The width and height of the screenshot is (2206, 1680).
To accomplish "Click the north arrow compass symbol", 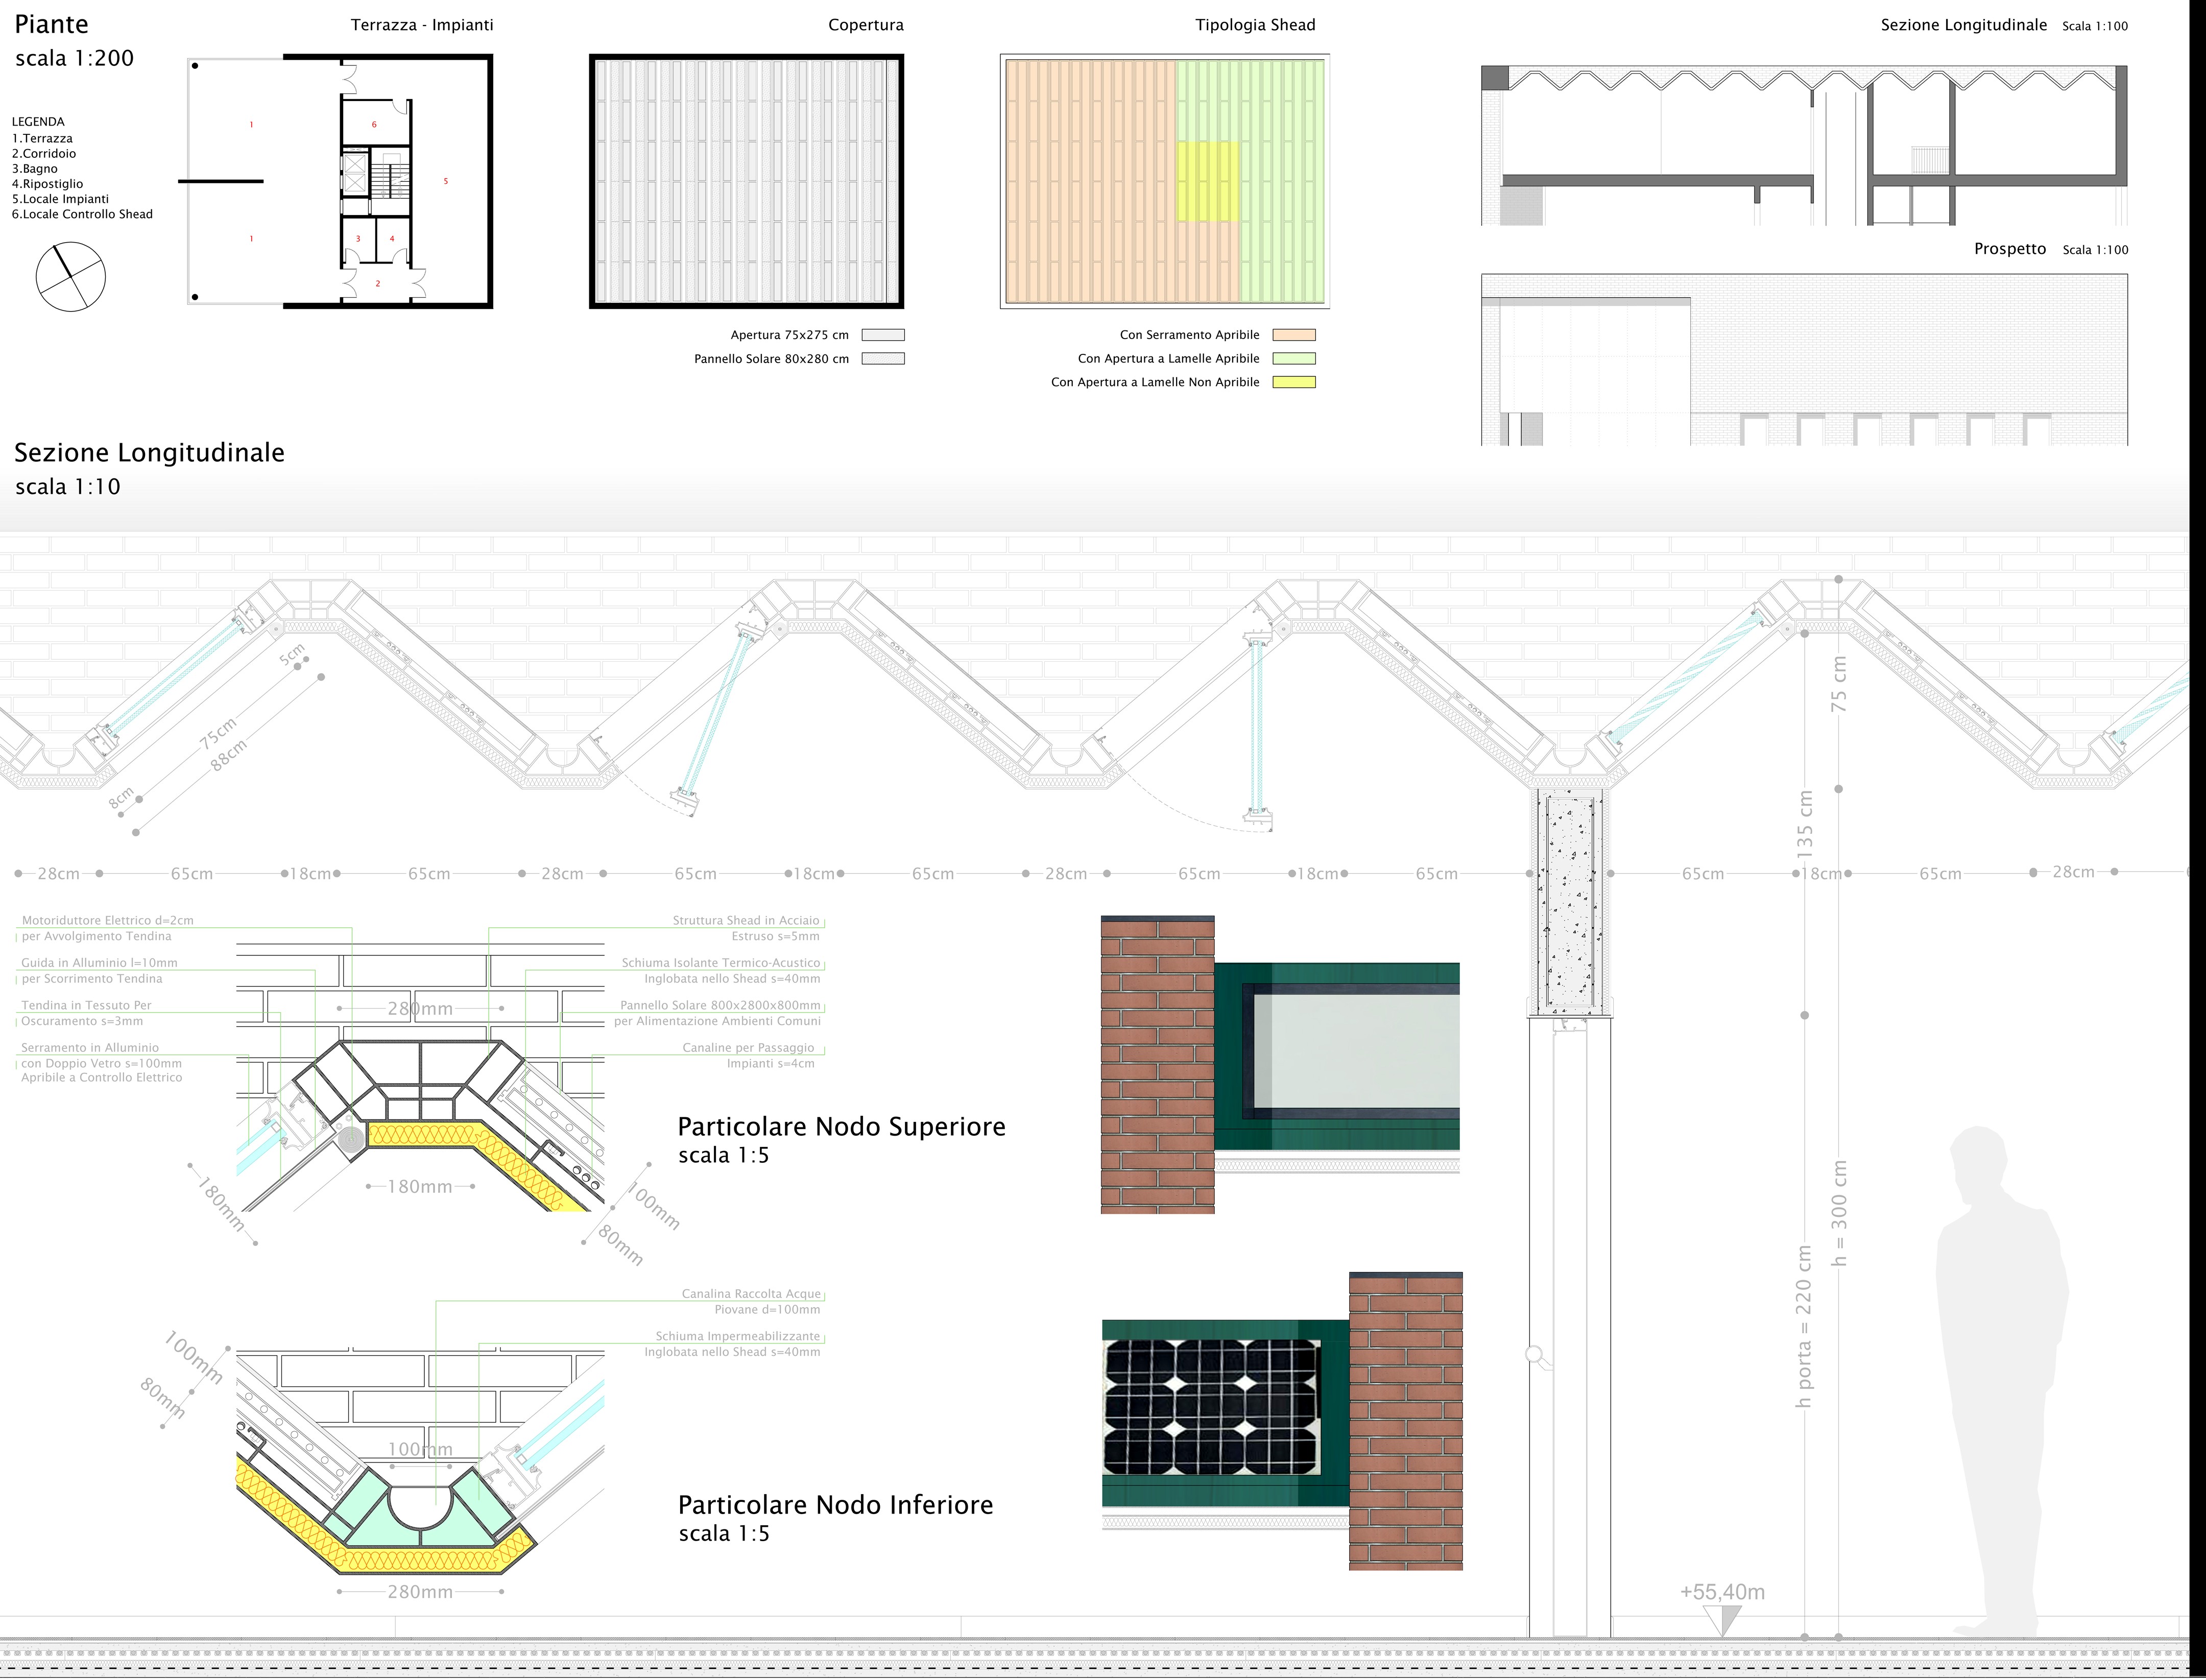I will [70, 277].
